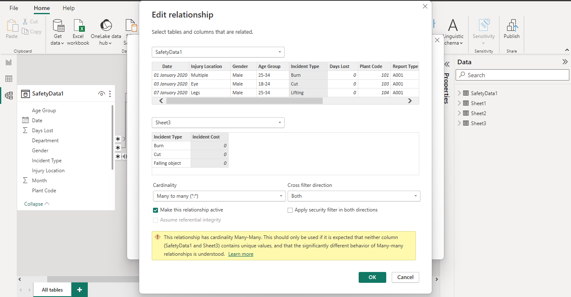Enable Apply security filter in both directions
The width and height of the screenshot is (571, 297).
coord(290,210)
